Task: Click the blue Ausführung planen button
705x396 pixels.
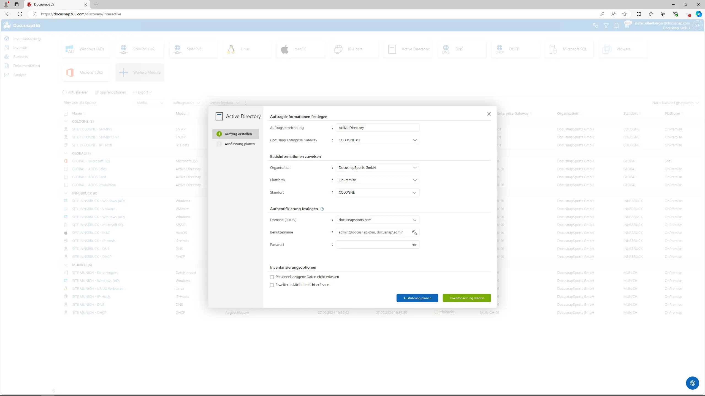Action: tap(417, 298)
